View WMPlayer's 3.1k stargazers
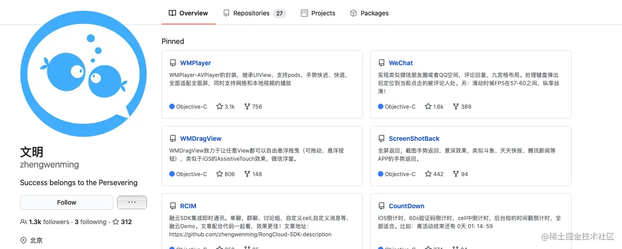The height and width of the screenshot is (249, 622). (225, 107)
